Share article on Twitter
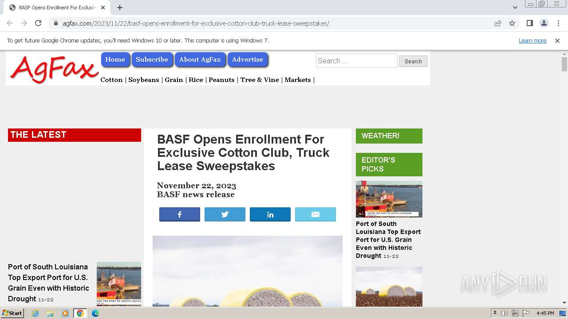Image resolution: width=568 pixels, height=319 pixels. (225, 214)
